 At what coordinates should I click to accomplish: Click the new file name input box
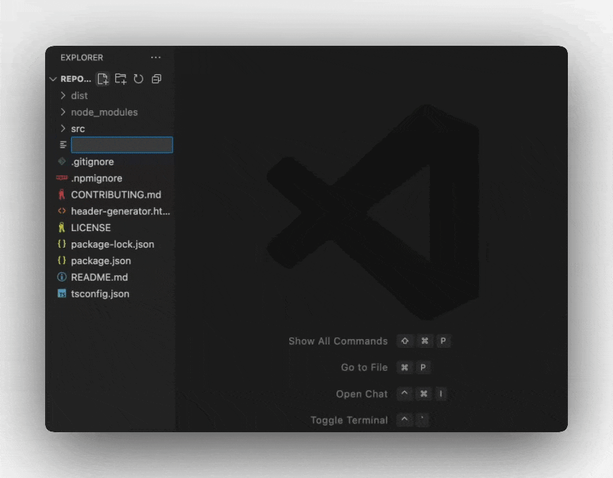coord(121,145)
